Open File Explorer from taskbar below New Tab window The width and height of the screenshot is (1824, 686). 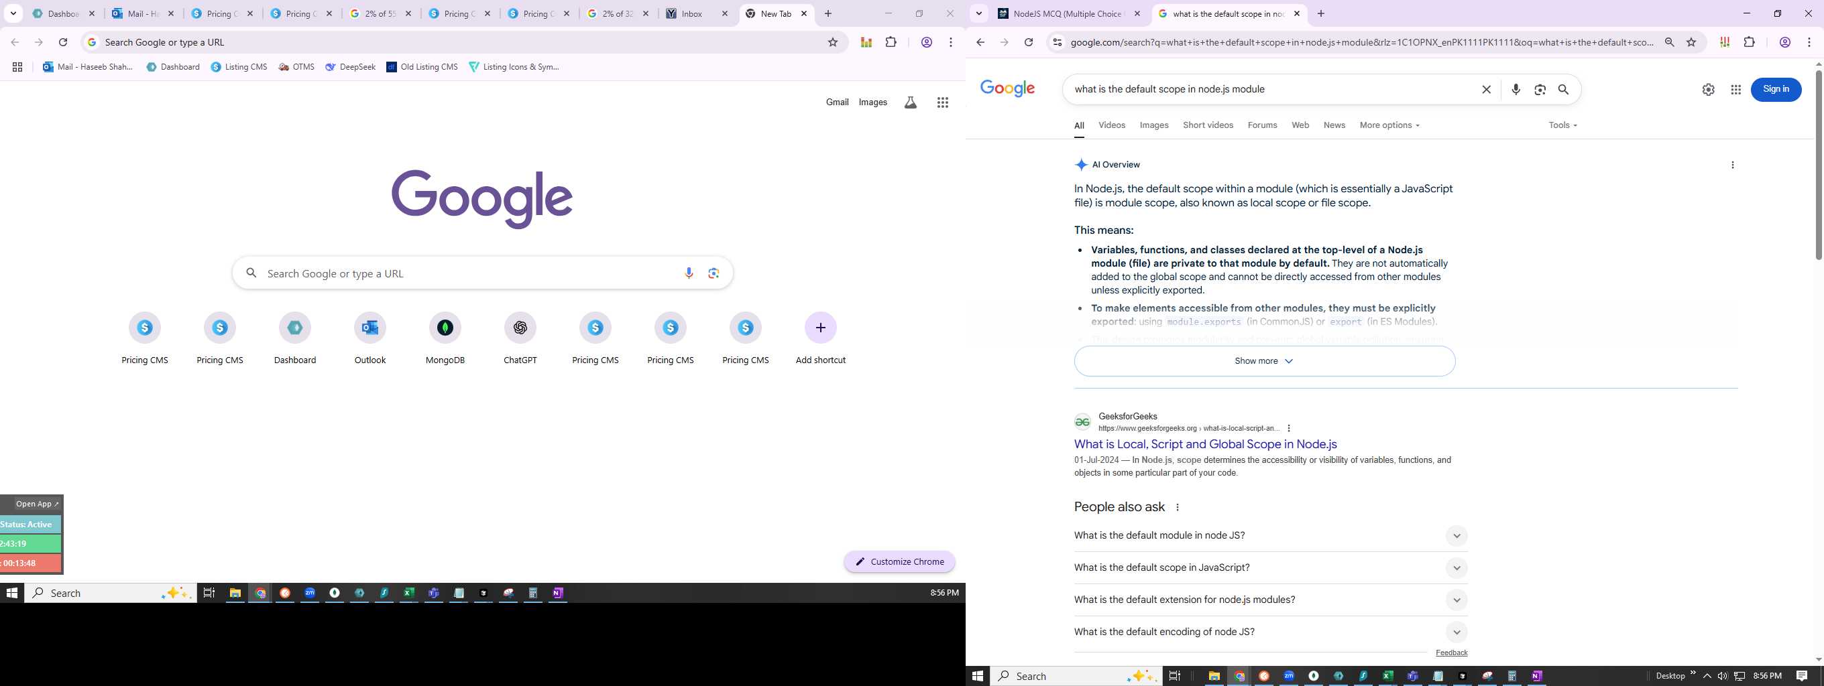235,593
